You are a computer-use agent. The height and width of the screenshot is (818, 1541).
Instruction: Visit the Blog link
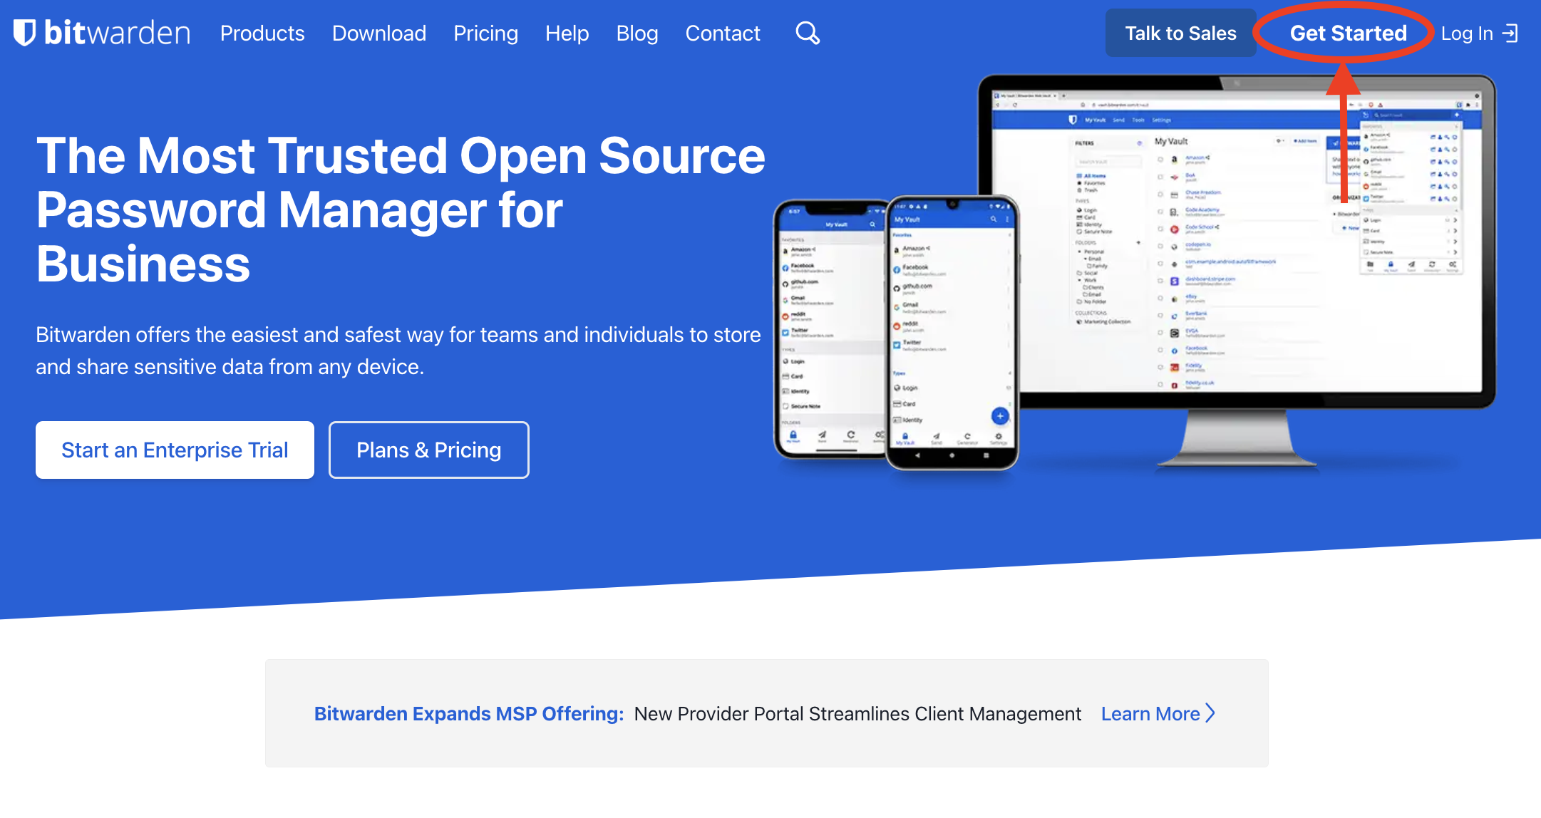pyautogui.click(x=637, y=33)
